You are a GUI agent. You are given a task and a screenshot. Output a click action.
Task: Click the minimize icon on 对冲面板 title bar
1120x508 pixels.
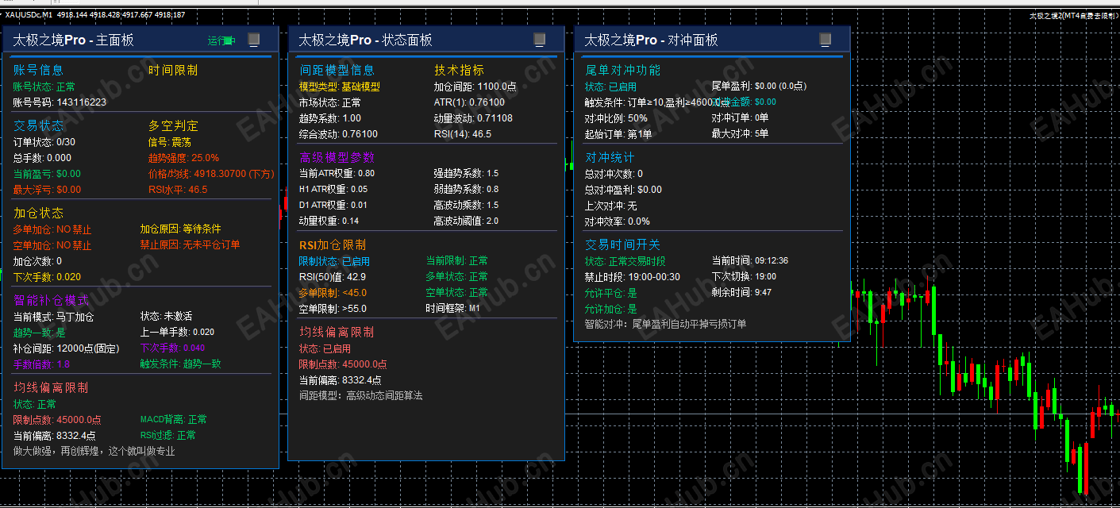[x=824, y=39]
